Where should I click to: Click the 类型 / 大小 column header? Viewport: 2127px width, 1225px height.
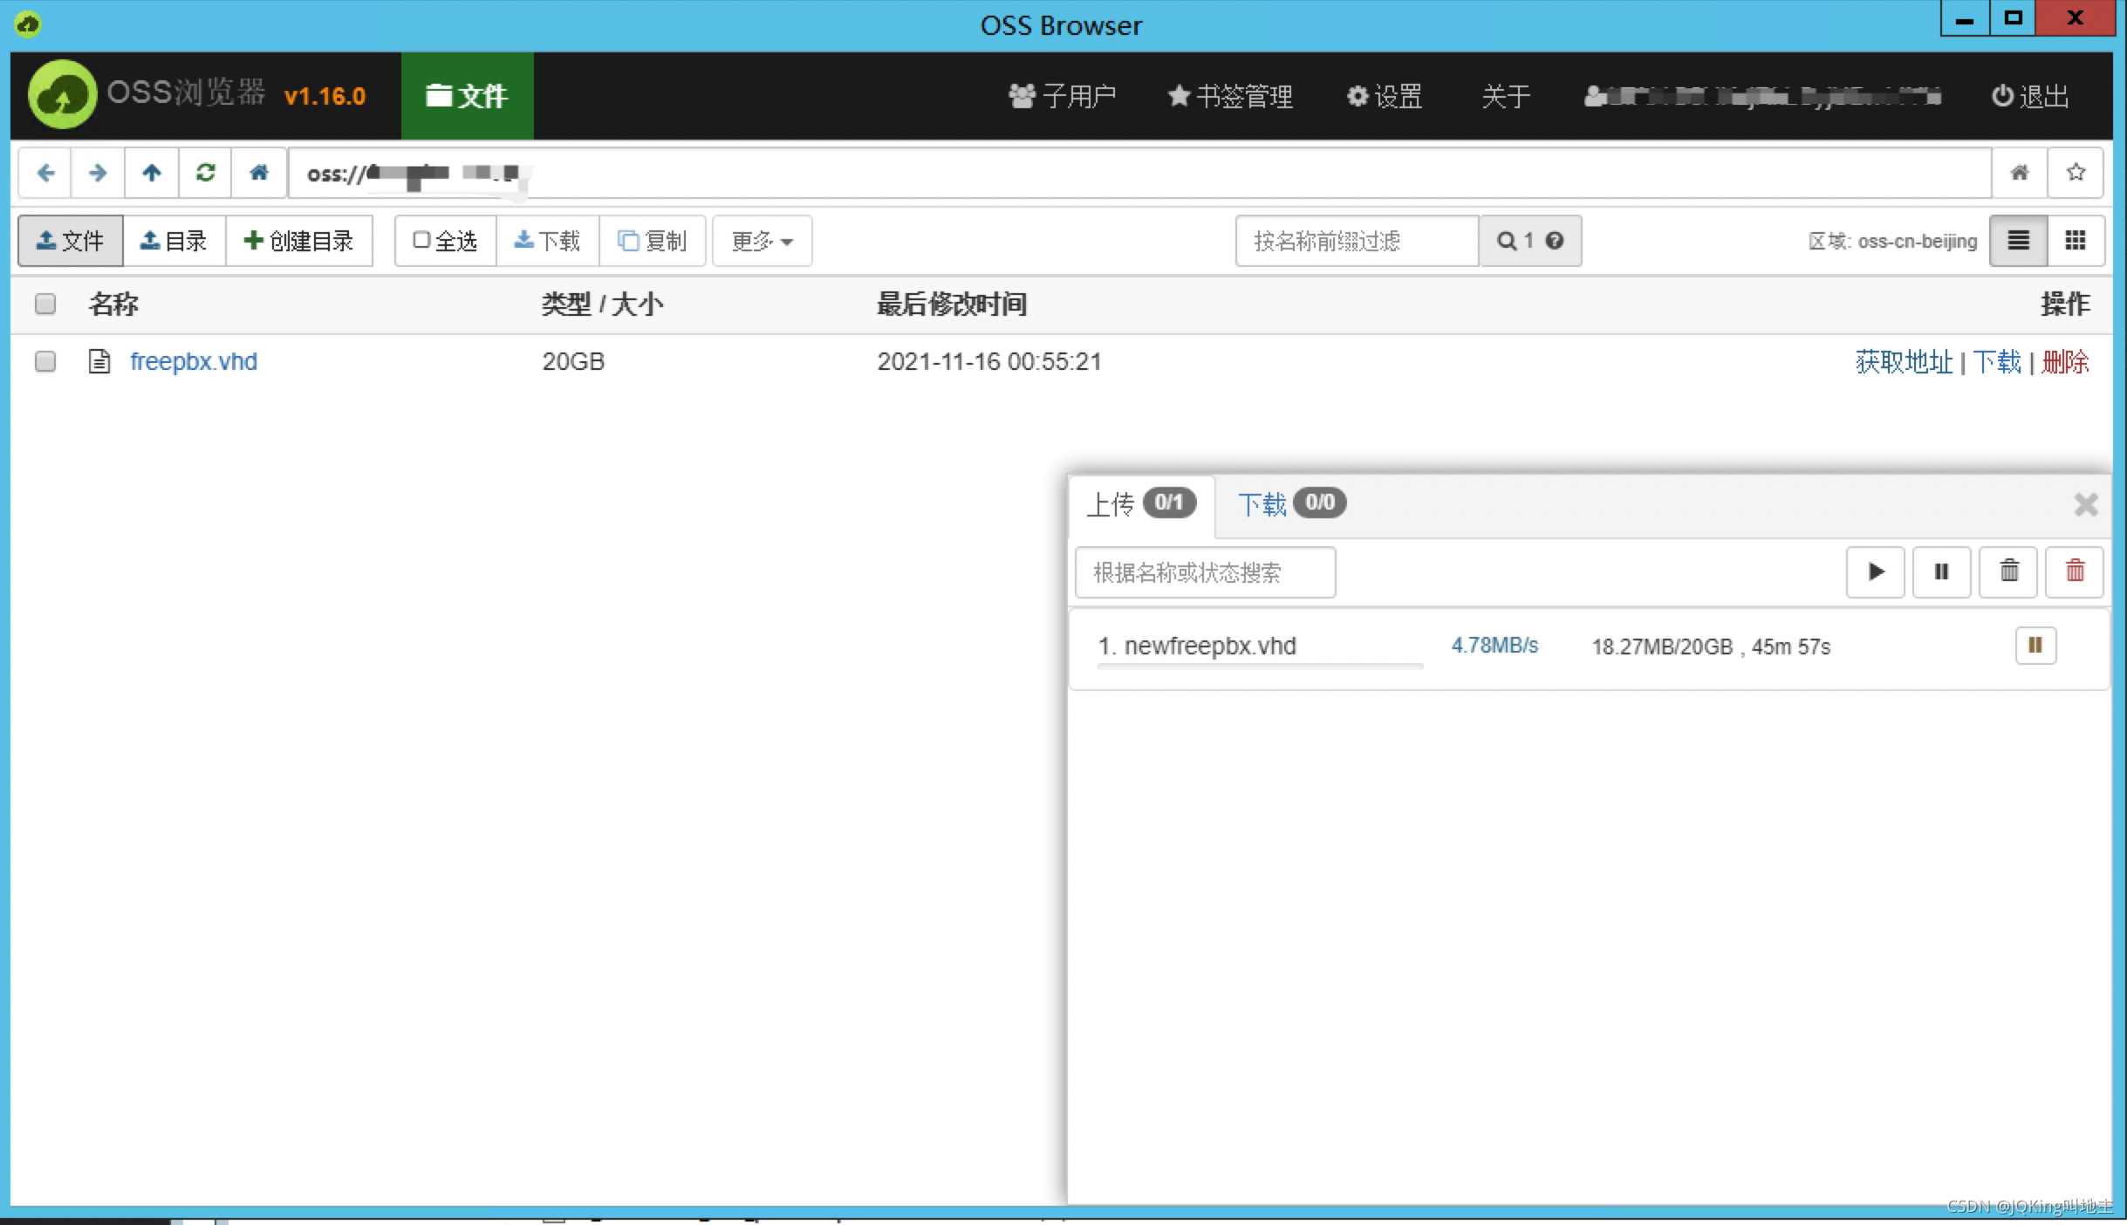602,305
